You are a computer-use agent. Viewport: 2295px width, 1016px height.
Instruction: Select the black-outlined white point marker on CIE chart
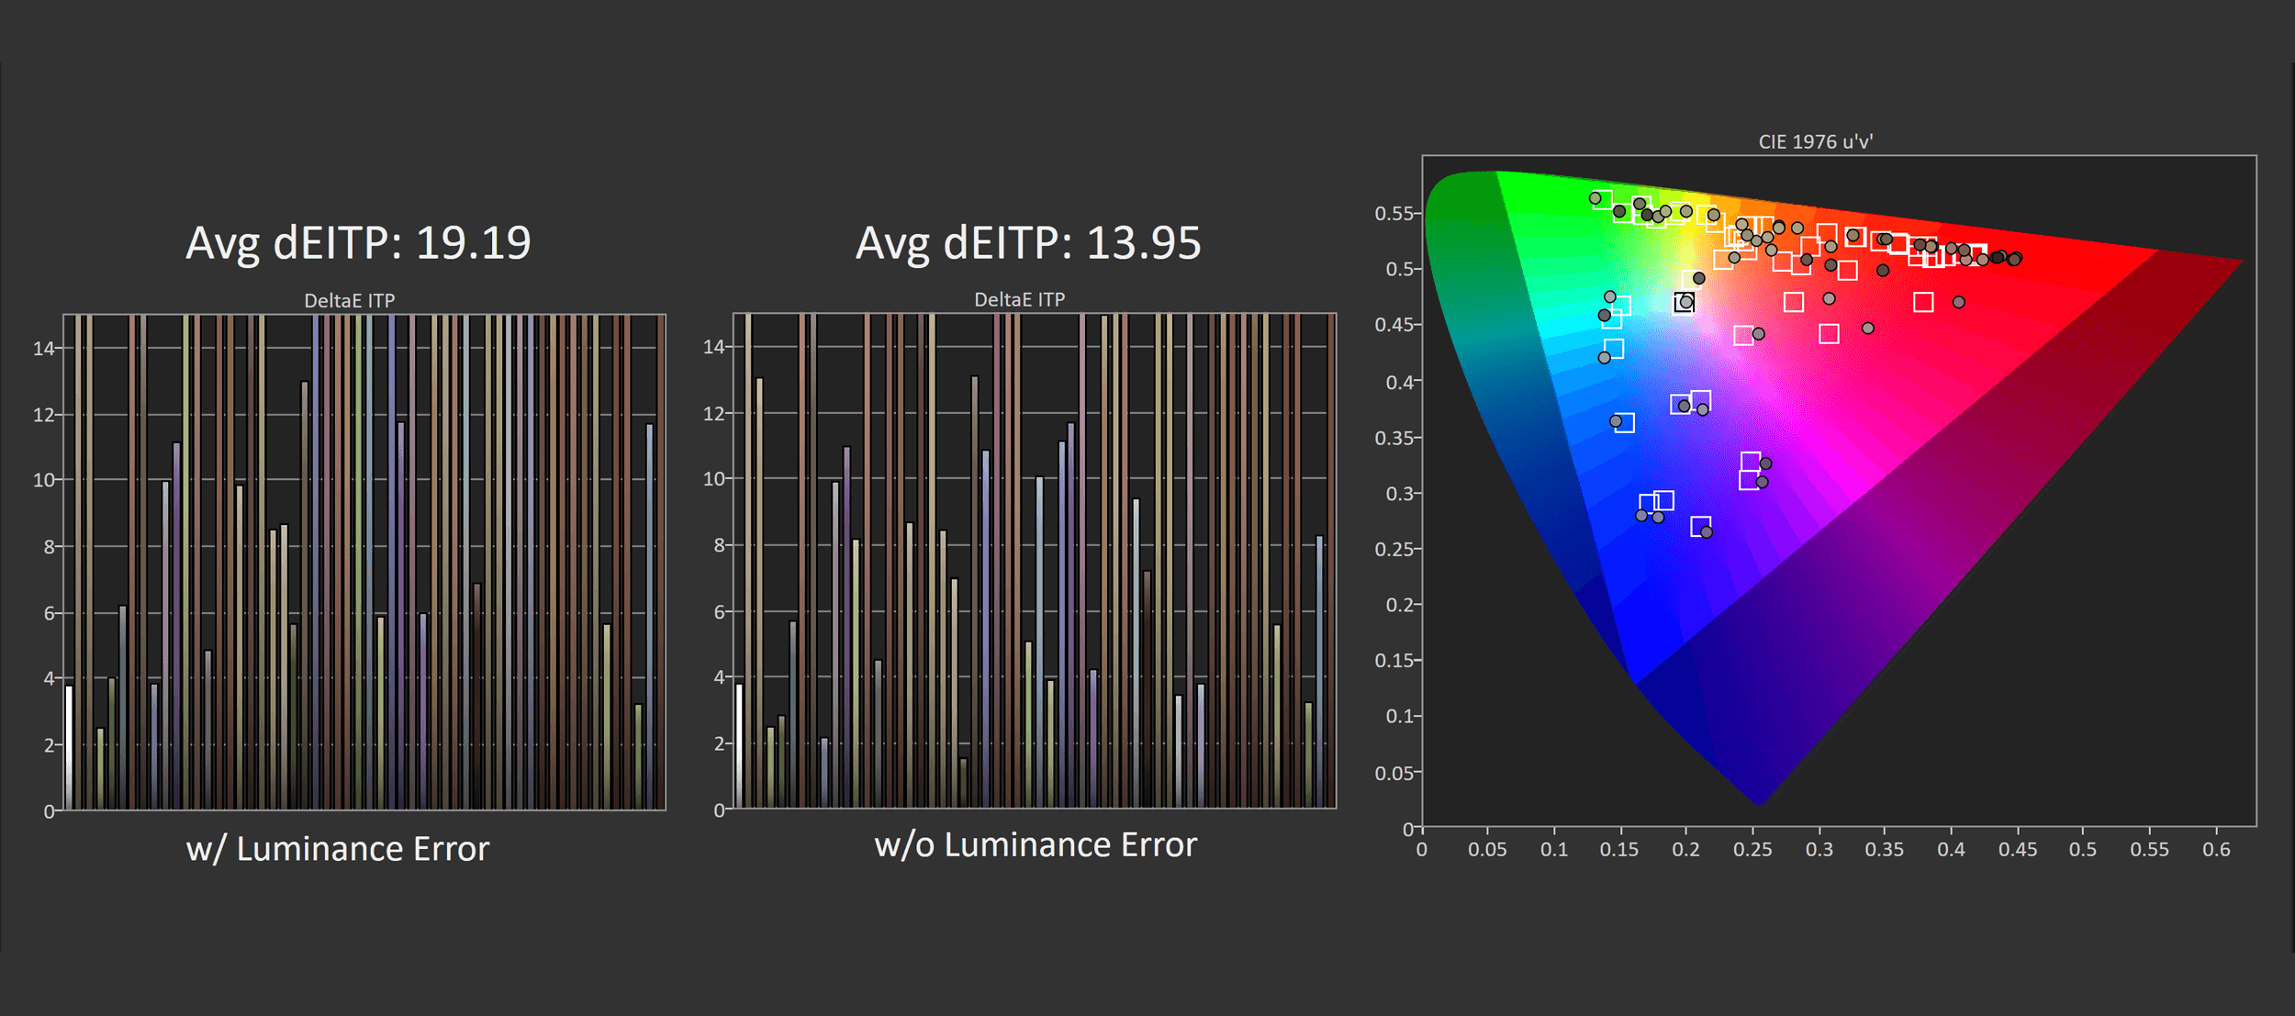pos(1684,303)
